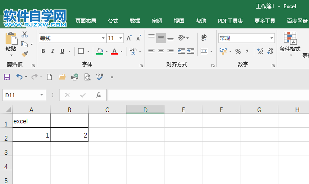
Task: Select entire column D header
Action: [145, 110]
